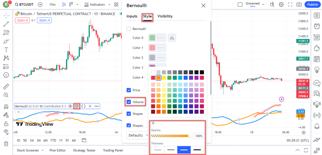Open the ideas lightbulb icon

click(x=317, y=70)
